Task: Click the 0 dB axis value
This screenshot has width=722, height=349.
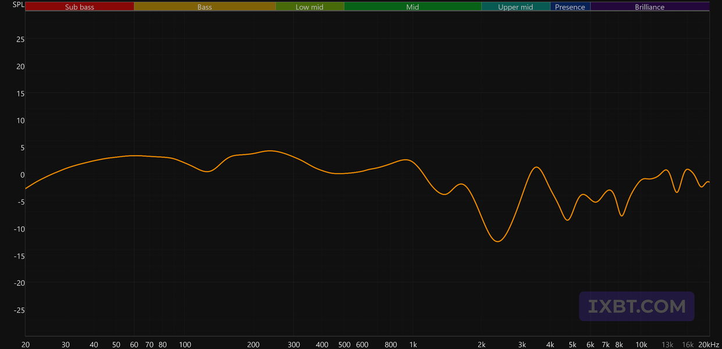Action: 22,174
